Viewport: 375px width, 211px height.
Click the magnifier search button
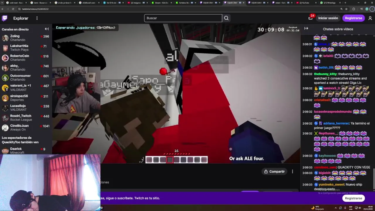(226, 18)
